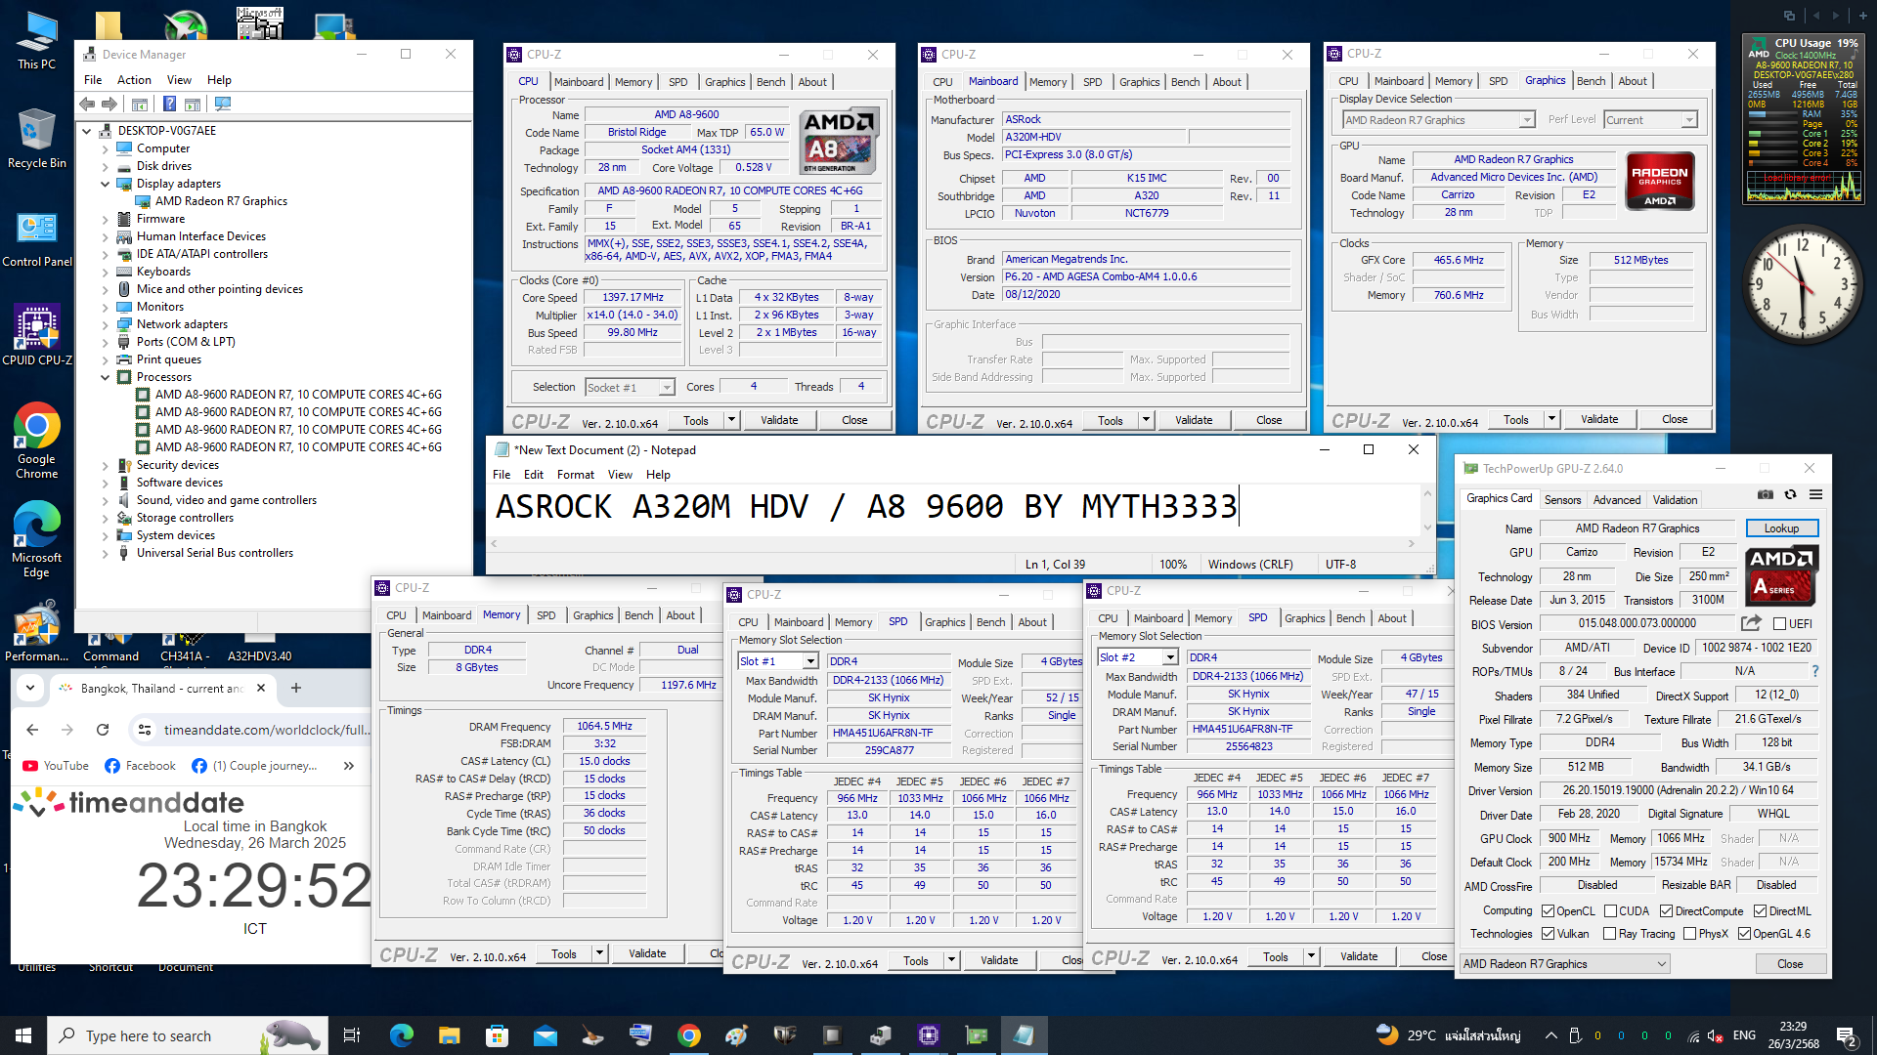The image size is (1877, 1055).
Task: Open Google Chrome desktop icon
Action: point(37,441)
